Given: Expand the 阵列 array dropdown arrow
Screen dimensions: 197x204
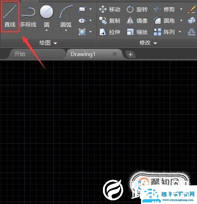Looking at the screenshot, I should [x=180, y=32].
